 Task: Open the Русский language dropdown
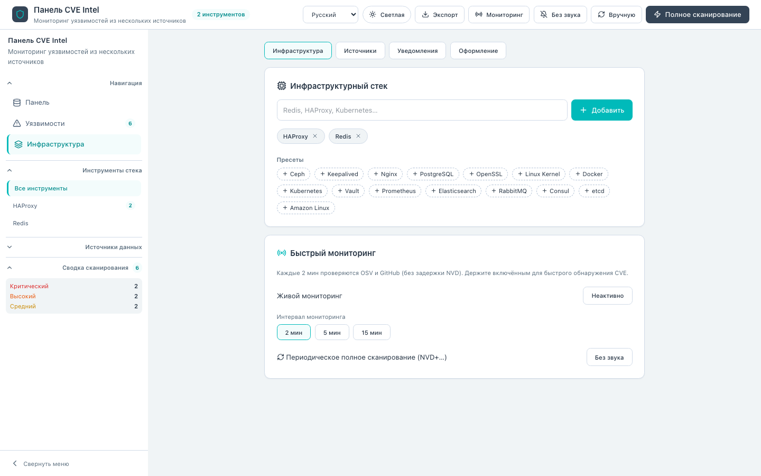330,15
